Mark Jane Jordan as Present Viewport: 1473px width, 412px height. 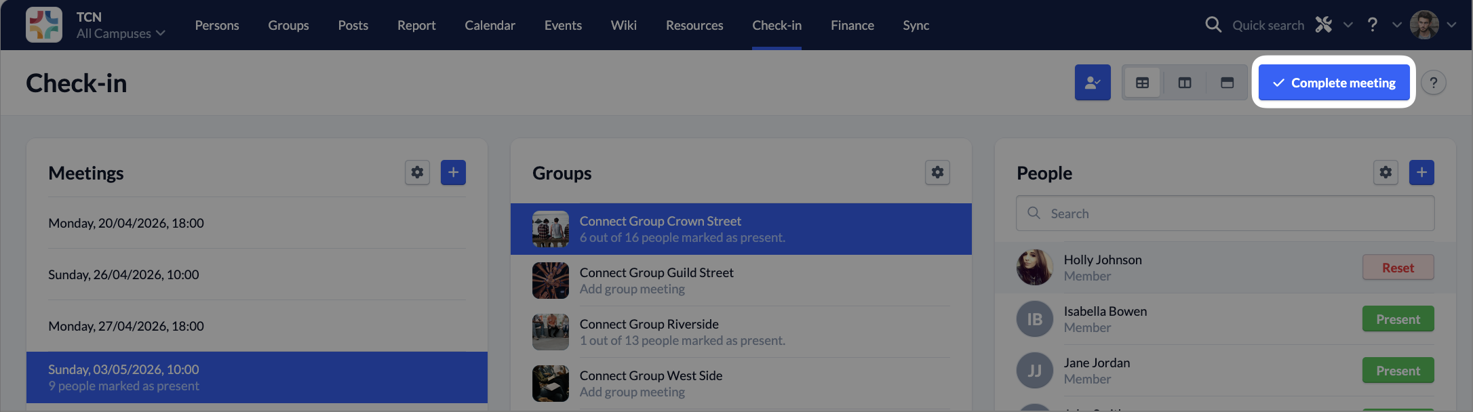click(1398, 371)
